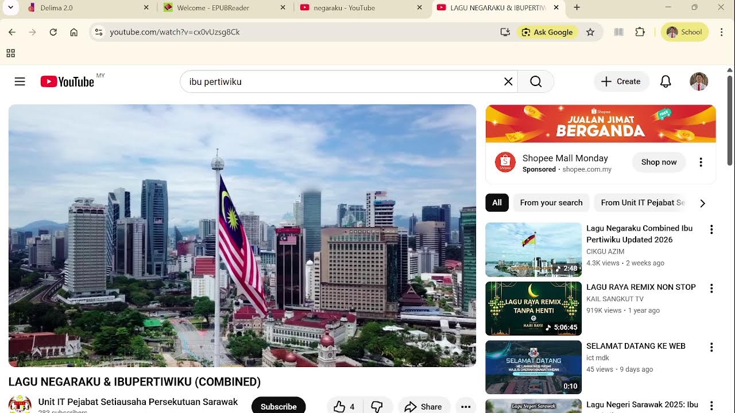Open SELAMAT DATANG KE WEB thumbnail
The width and height of the screenshot is (735, 413).
point(533,367)
